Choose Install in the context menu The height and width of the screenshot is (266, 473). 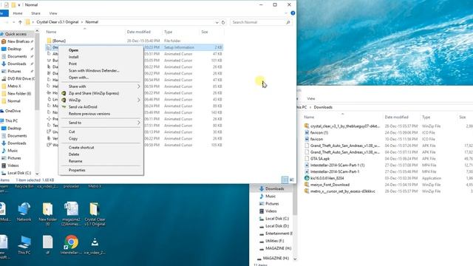[73, 57]
